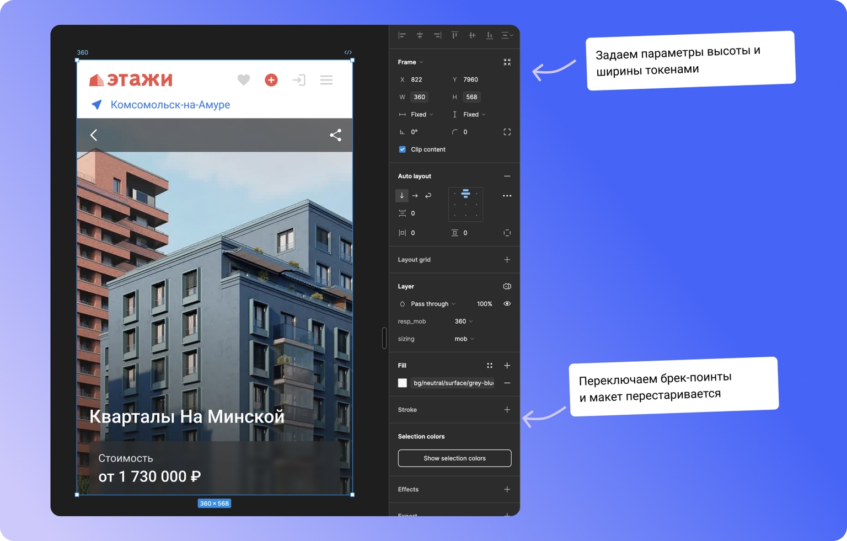Click the bg/neutral/surface/grey-blue fill variable
Screen dimensions: 847x541
453,383
